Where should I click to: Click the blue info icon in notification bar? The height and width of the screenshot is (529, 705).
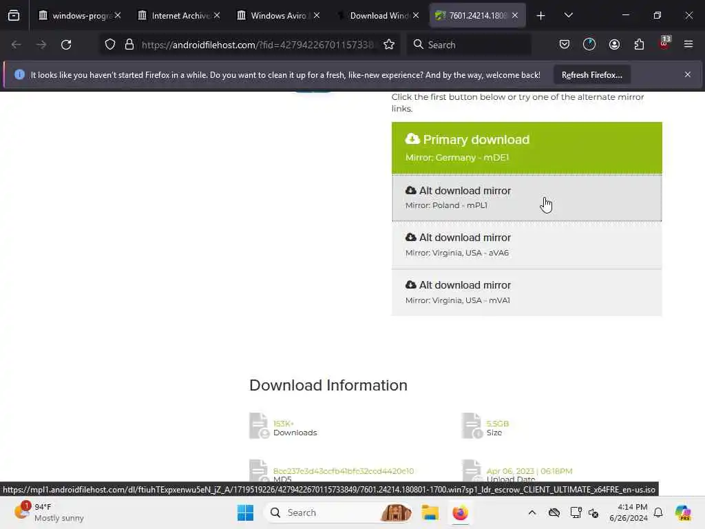coord(19,74)
